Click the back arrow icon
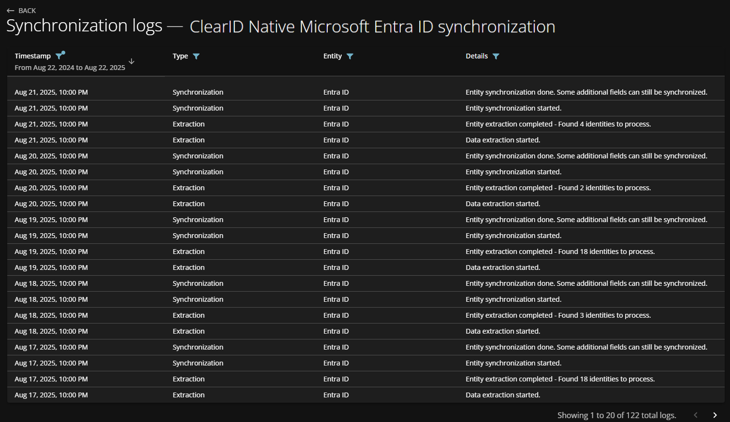This screenshot has width=730, height=422. pos(11,11)
